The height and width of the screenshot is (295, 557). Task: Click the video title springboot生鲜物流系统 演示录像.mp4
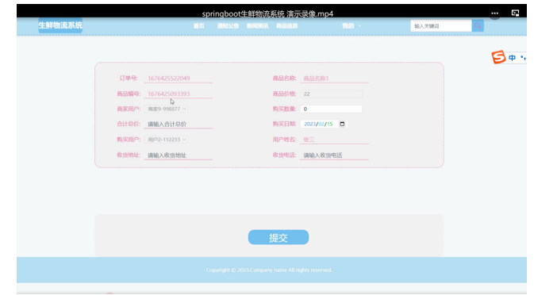pos(267,13)
